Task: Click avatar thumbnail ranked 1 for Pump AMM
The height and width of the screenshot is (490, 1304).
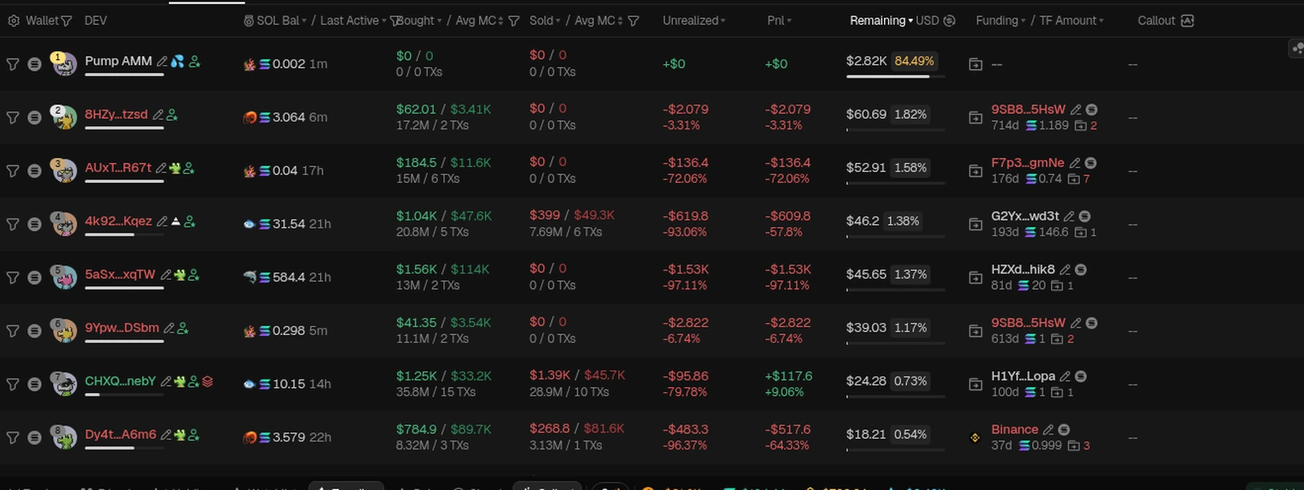Action: [x=63, y=63]
